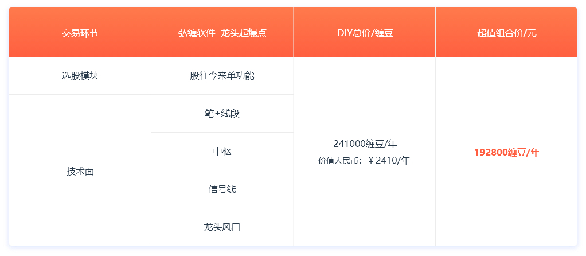The image size is (586, 256).
Task: Select the 选股模块 cell
Action: pos(80,76)
